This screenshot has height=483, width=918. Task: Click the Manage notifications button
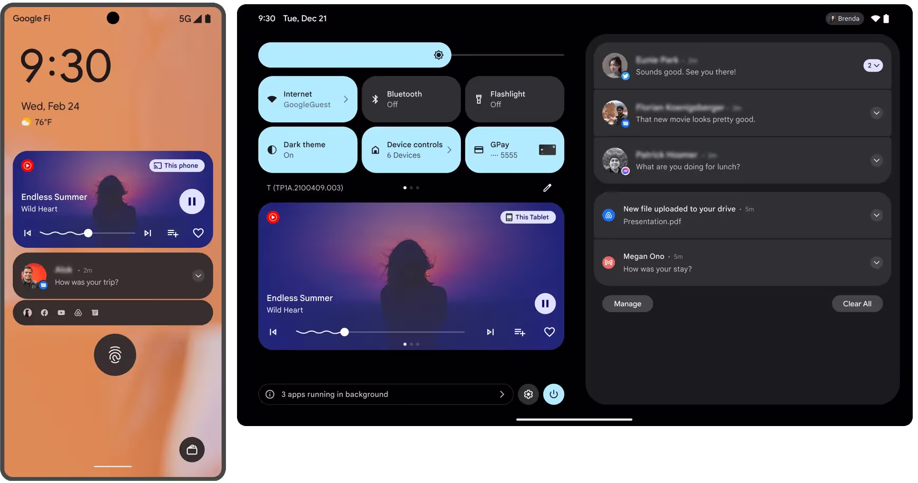click(628, 304)
